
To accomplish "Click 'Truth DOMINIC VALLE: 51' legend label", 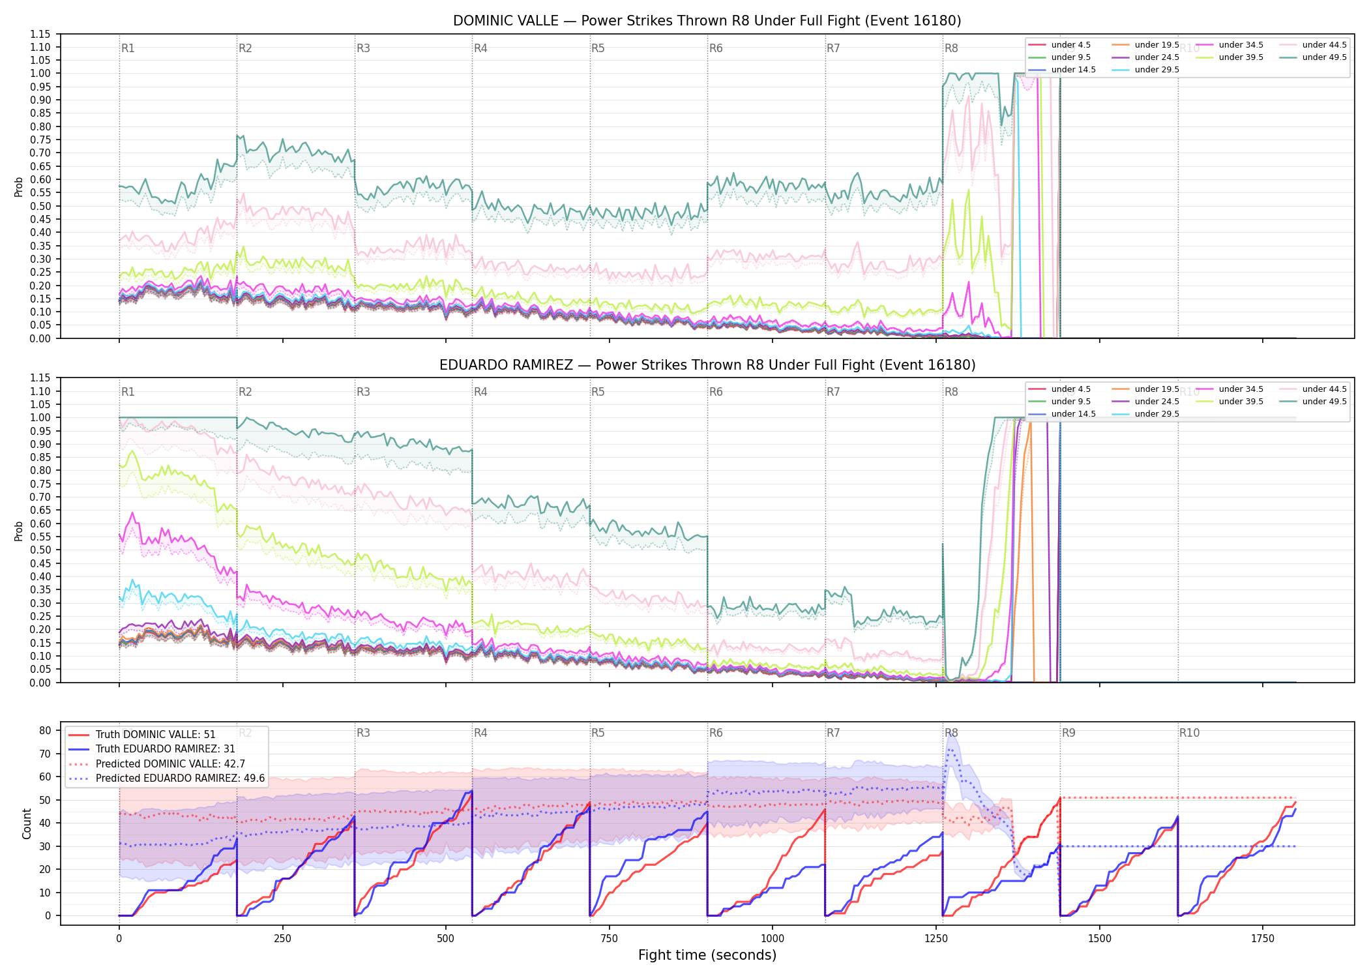I will (x=155, y=735).
